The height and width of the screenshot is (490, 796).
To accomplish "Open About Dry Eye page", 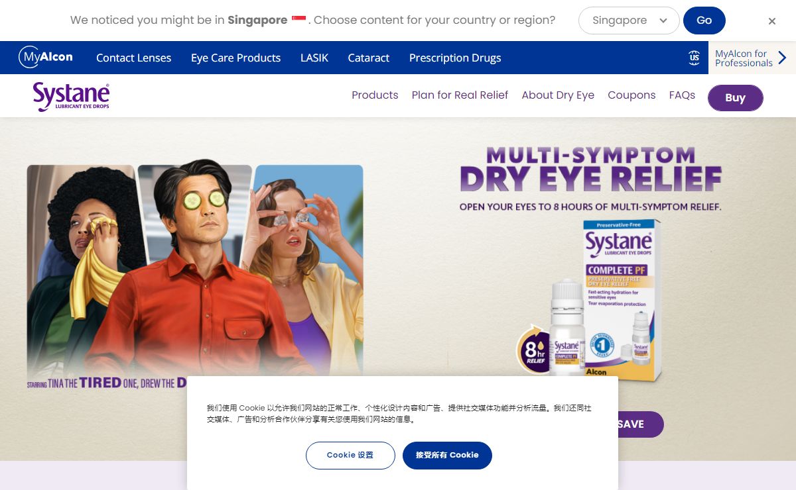I will click(558, 95).
